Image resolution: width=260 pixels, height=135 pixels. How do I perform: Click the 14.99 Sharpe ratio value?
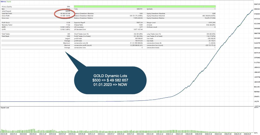141,25
